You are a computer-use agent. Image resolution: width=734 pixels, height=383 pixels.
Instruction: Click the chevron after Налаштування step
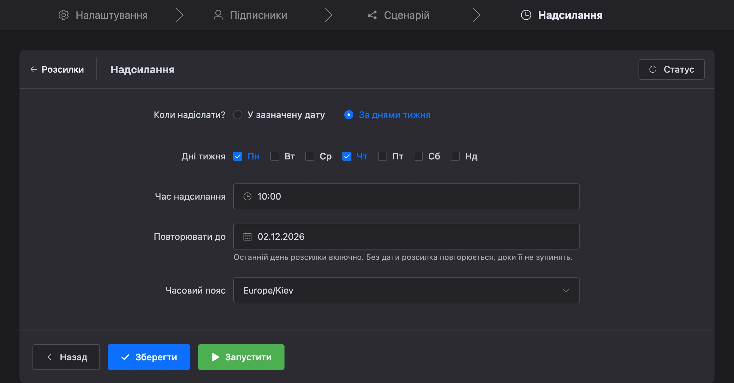pos(180,15)
